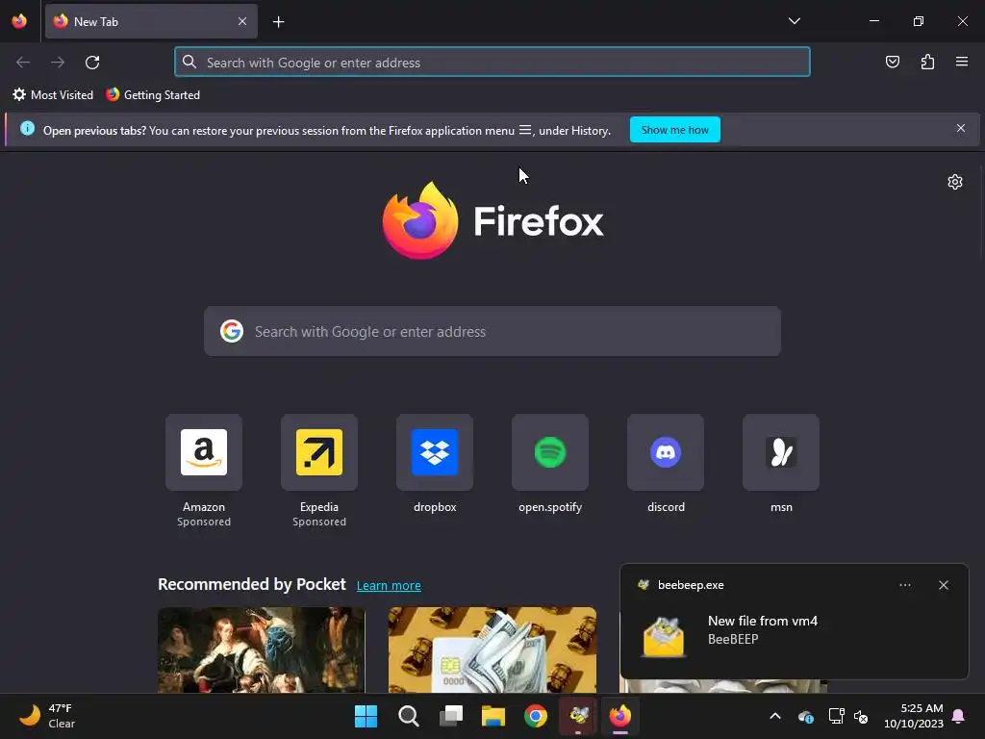The image size is (985, 739).
Task: Open the Firefox application menu
Action: coord(962,62)
